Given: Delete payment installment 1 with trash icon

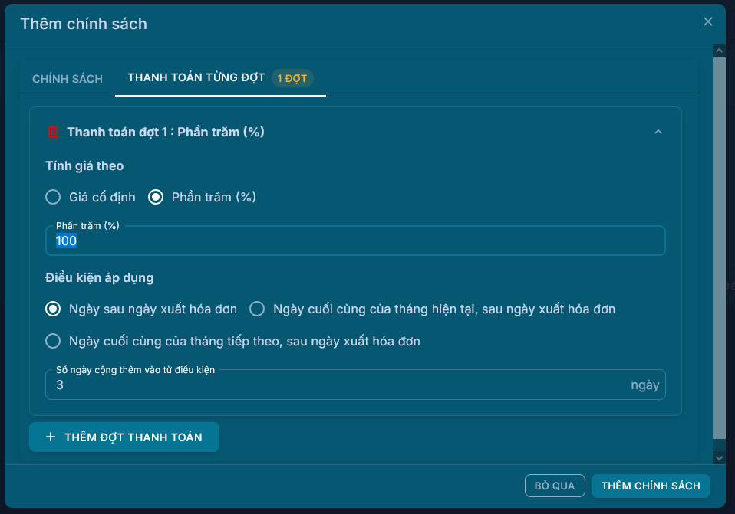Looking at the screenshot, I should point(53,132).
